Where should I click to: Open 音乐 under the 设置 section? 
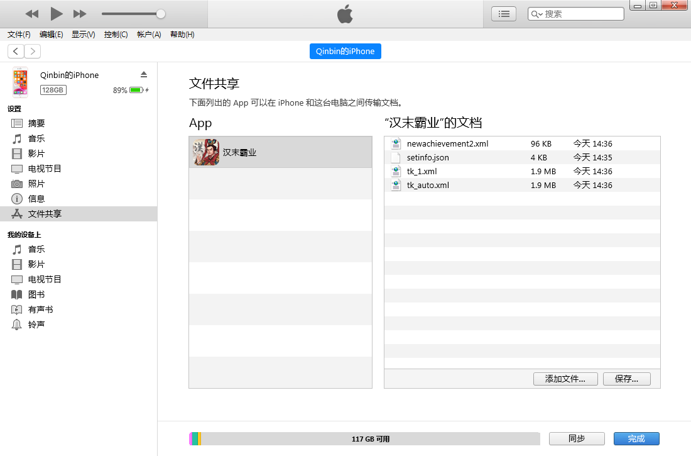click(79, 138)
